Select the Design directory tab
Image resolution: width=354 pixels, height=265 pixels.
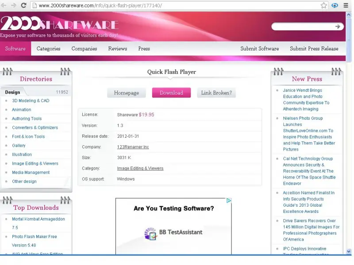pos(13,92)
